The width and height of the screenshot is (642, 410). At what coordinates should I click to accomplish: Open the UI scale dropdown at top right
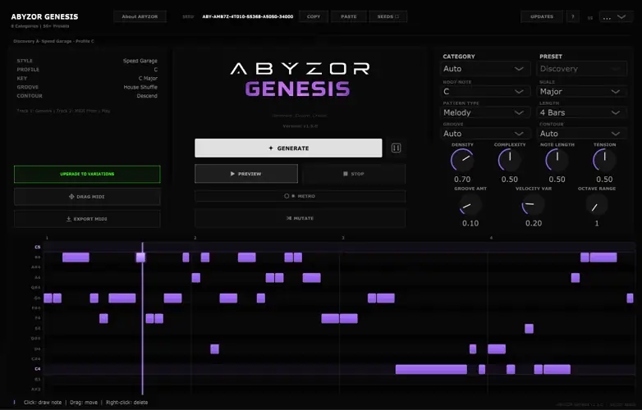click(x=615, y=16)
